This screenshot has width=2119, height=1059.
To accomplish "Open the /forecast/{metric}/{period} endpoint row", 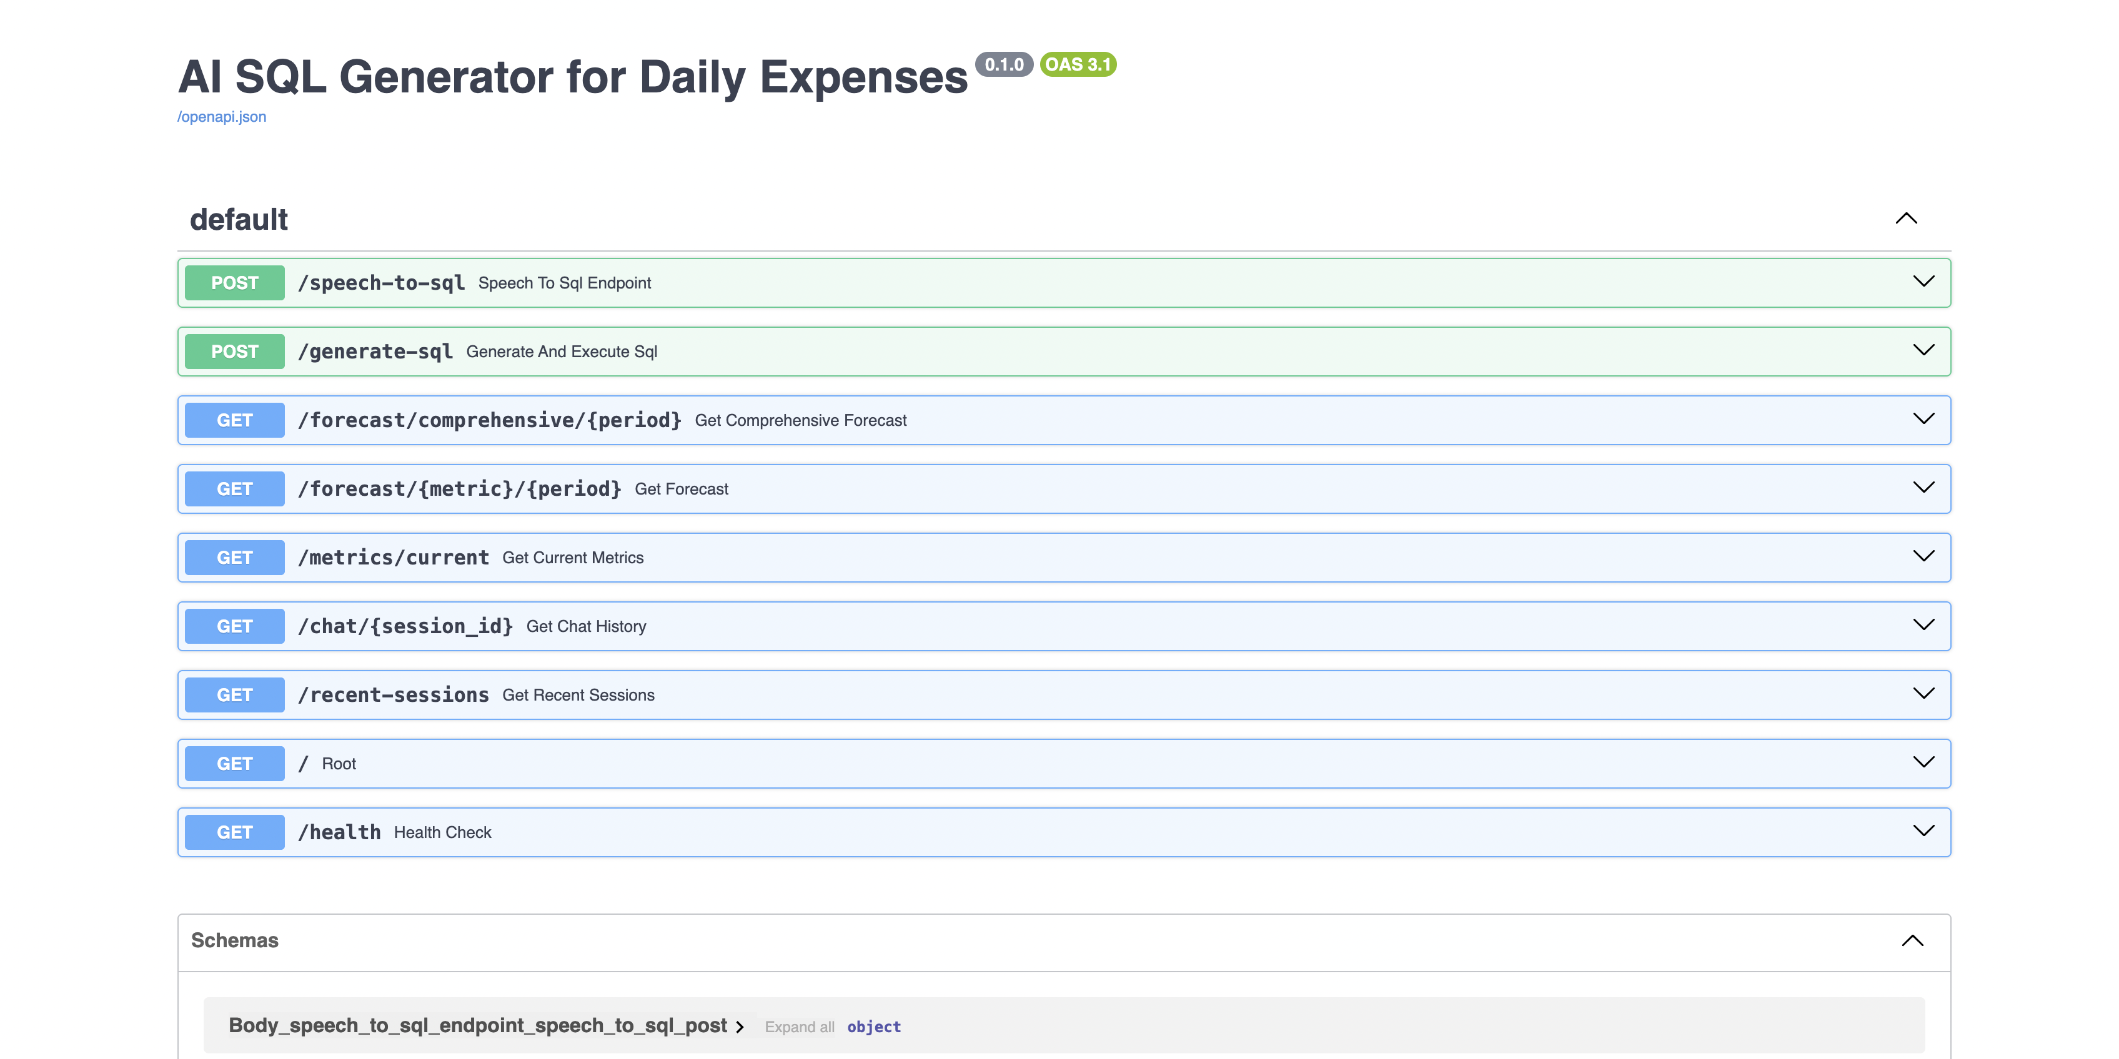I will (459, 489).
